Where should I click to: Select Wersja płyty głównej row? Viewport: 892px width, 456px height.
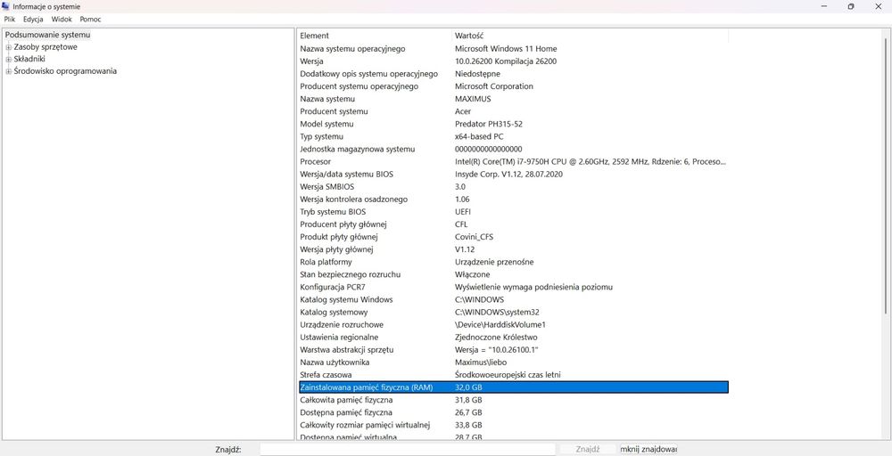[513, 249]
